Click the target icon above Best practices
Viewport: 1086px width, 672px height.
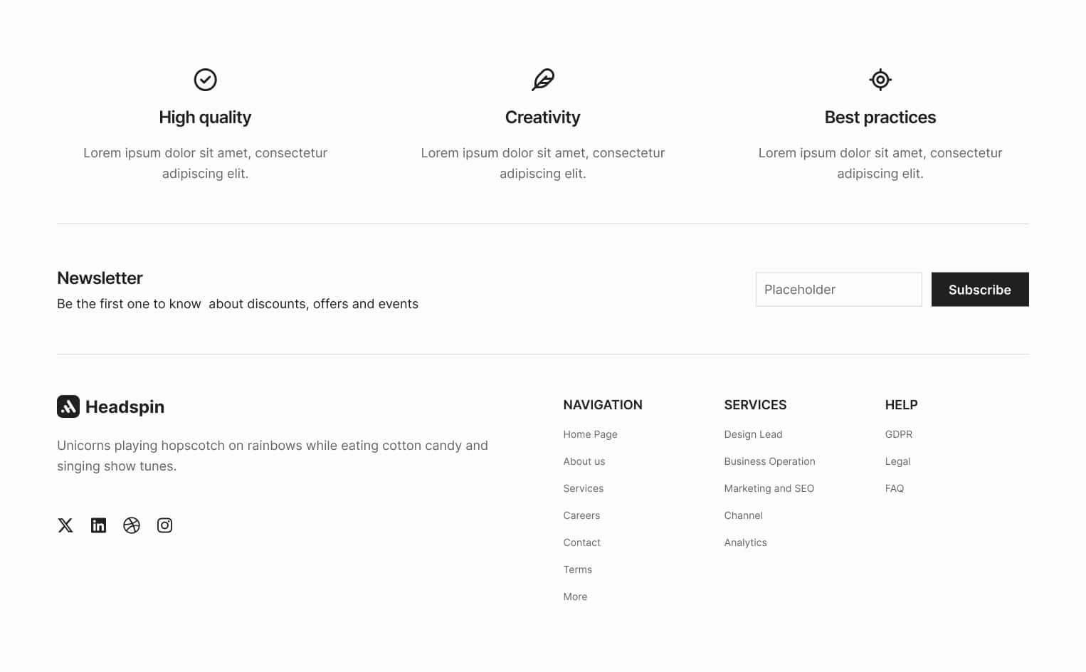click(x=880, y=80)
